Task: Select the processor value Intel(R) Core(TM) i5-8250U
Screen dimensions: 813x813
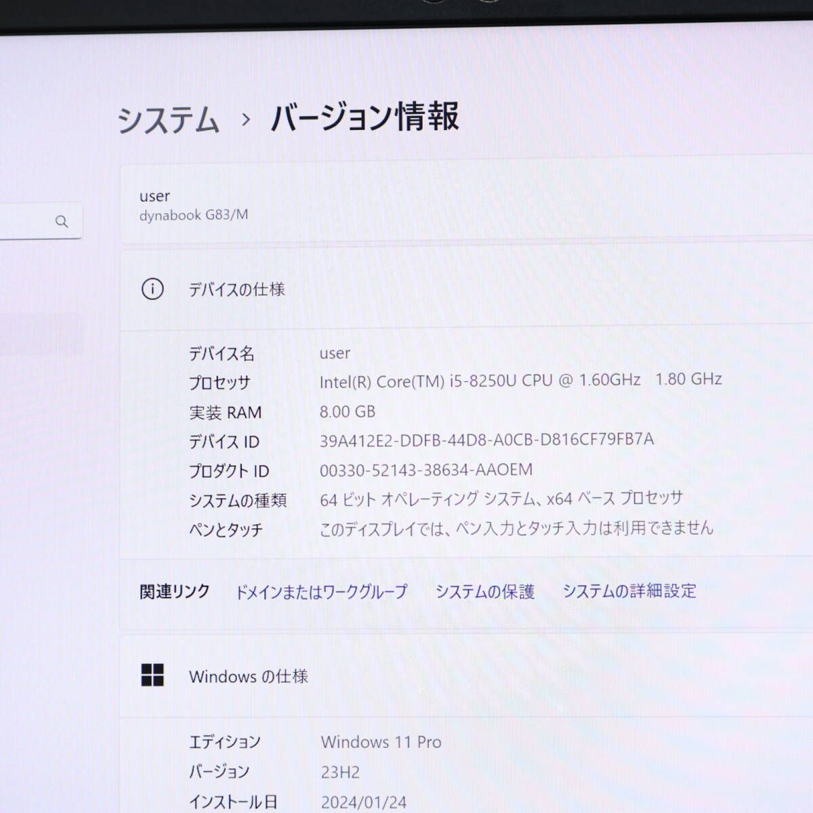Action: pyautogui.click(x=520, y=380)
